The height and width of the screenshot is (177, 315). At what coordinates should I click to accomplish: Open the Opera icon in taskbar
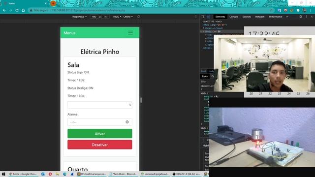point(50,174)
